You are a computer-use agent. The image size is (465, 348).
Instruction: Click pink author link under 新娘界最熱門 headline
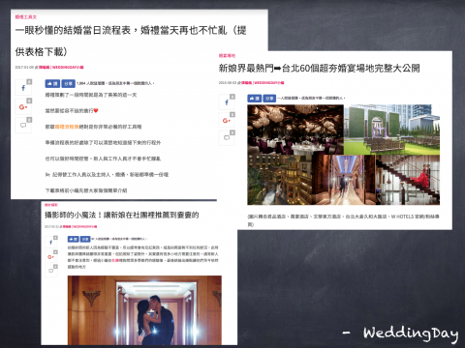263,83
